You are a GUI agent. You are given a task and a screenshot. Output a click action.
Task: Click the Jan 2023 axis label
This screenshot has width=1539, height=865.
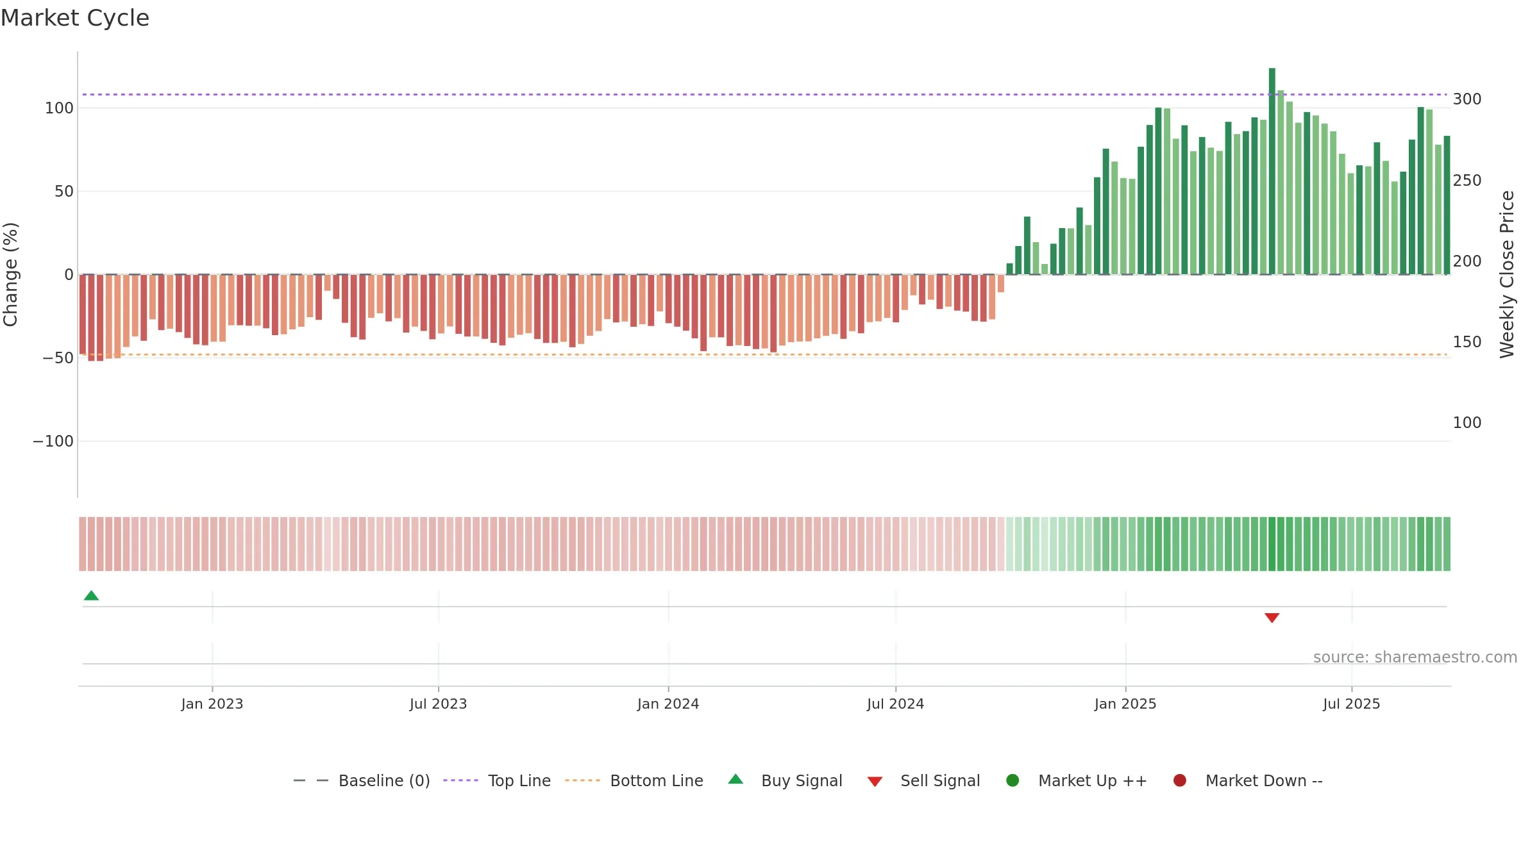212,704
